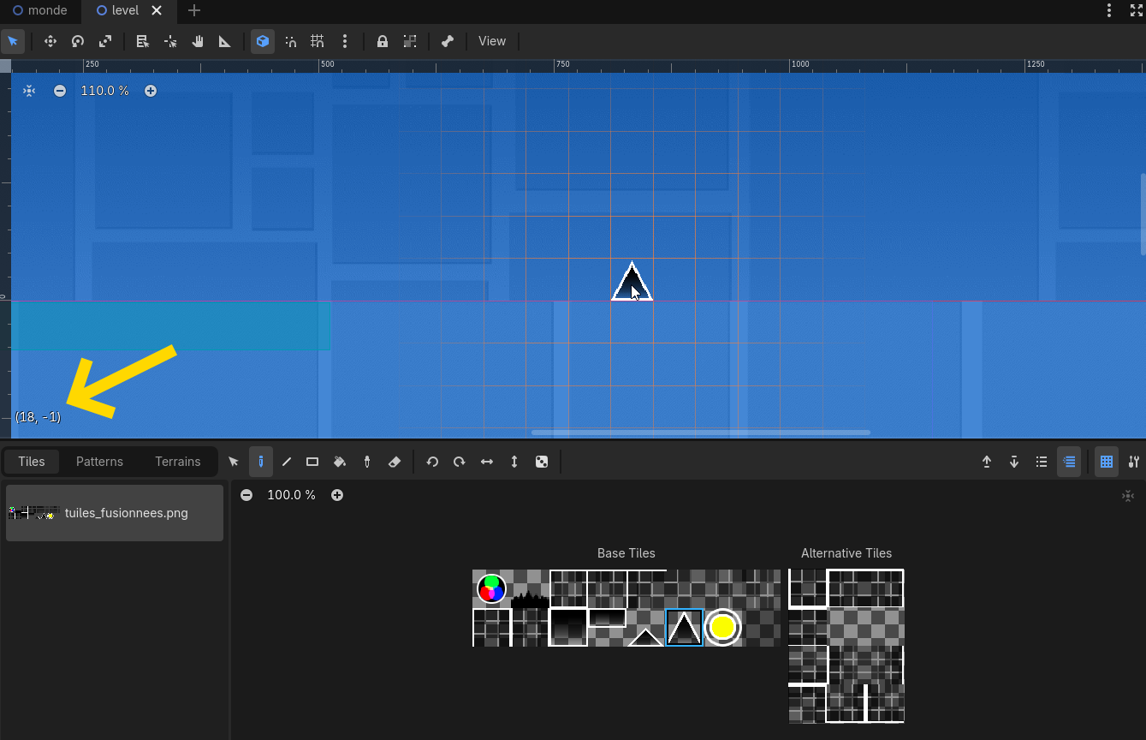Add a new scene tab
The height and width of the screenshot is (740, 1146).
coord(194,10)
